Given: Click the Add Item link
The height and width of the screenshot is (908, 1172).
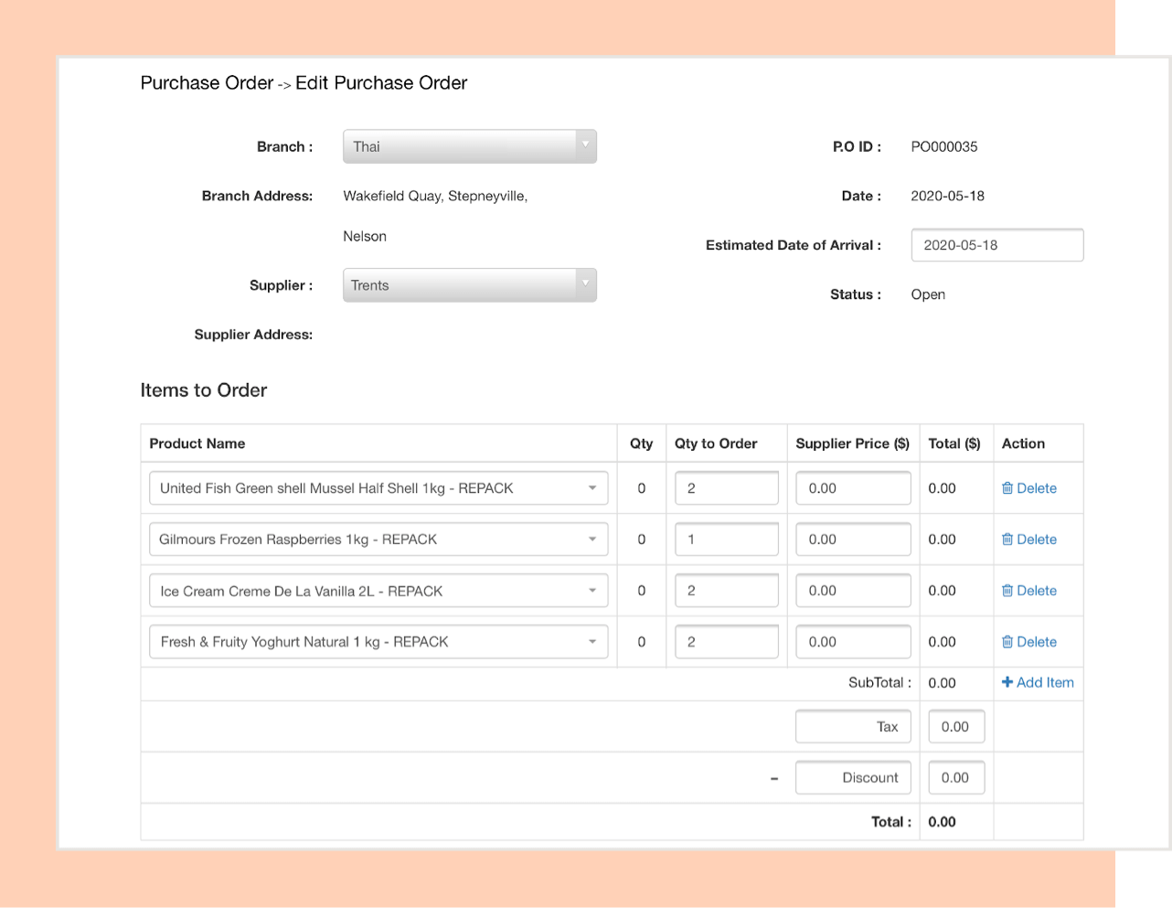Looking at the screenshot, I should coord(1039,682).
